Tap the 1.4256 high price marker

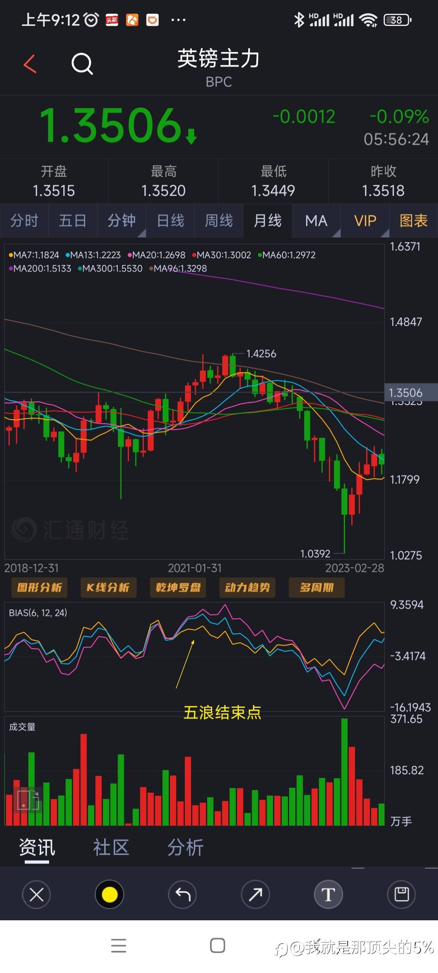coord(261,354)
